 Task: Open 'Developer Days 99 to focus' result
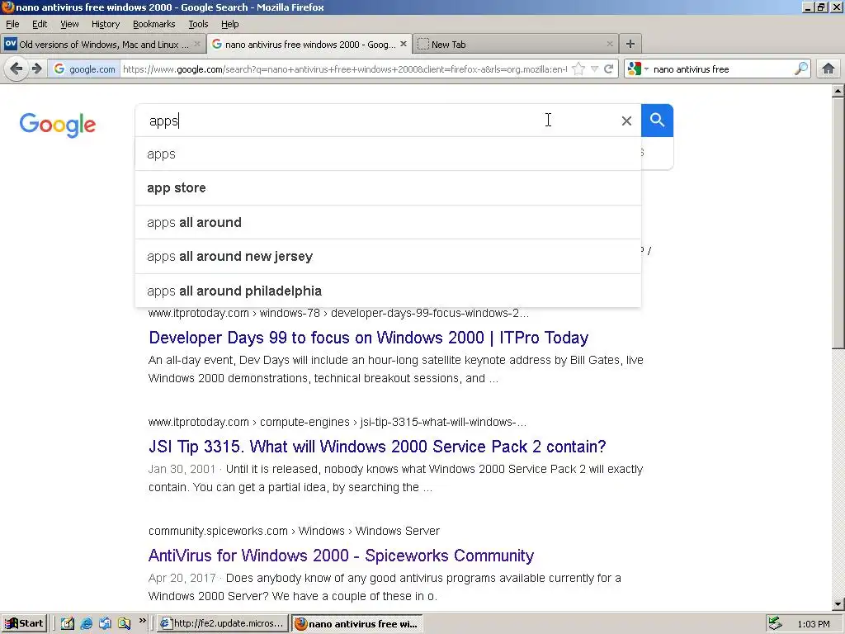[369, 338]
